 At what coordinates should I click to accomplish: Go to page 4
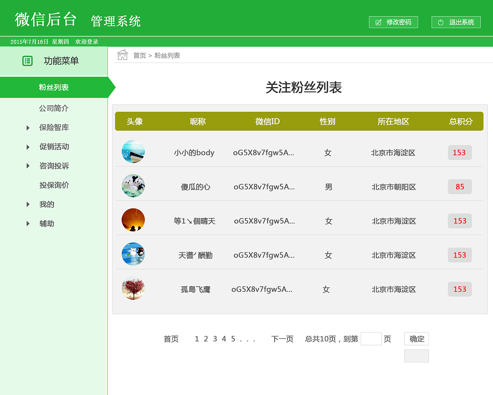click(x=224, y=339)
